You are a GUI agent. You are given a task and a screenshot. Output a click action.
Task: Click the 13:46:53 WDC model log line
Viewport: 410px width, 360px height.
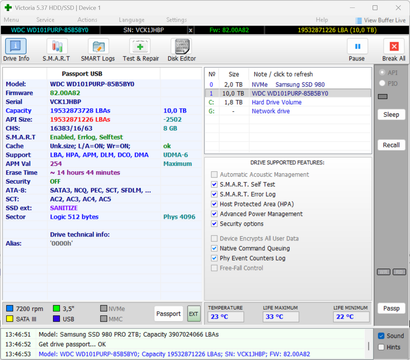click(174, 354)
